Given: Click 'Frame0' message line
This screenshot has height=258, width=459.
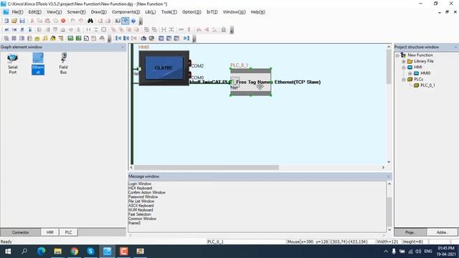Looking at the screenshot, I should [134, 223].
